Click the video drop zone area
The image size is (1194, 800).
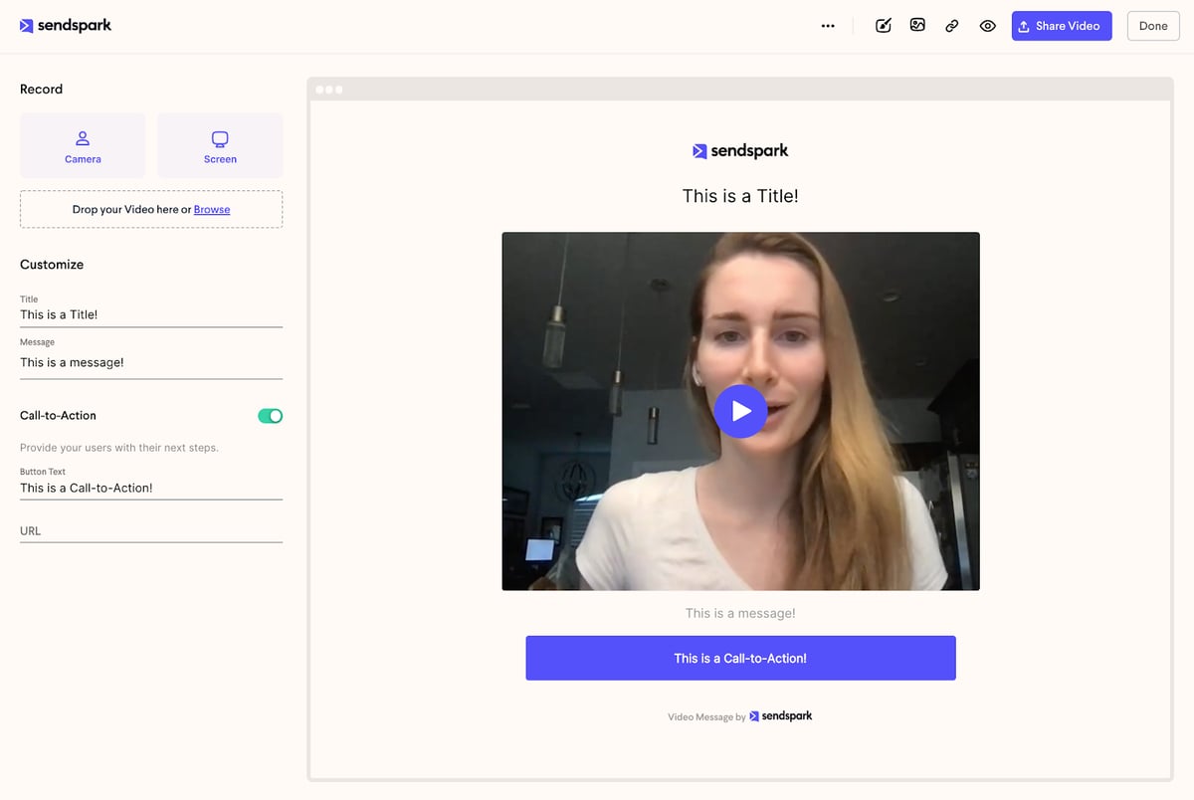pyautogui.click(x=150, y=209)
